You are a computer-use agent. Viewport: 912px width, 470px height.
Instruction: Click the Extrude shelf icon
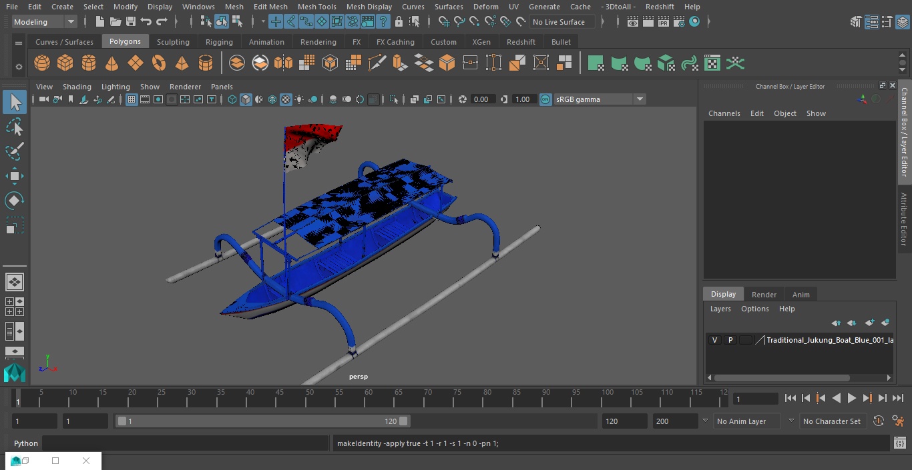click(400, 63)
